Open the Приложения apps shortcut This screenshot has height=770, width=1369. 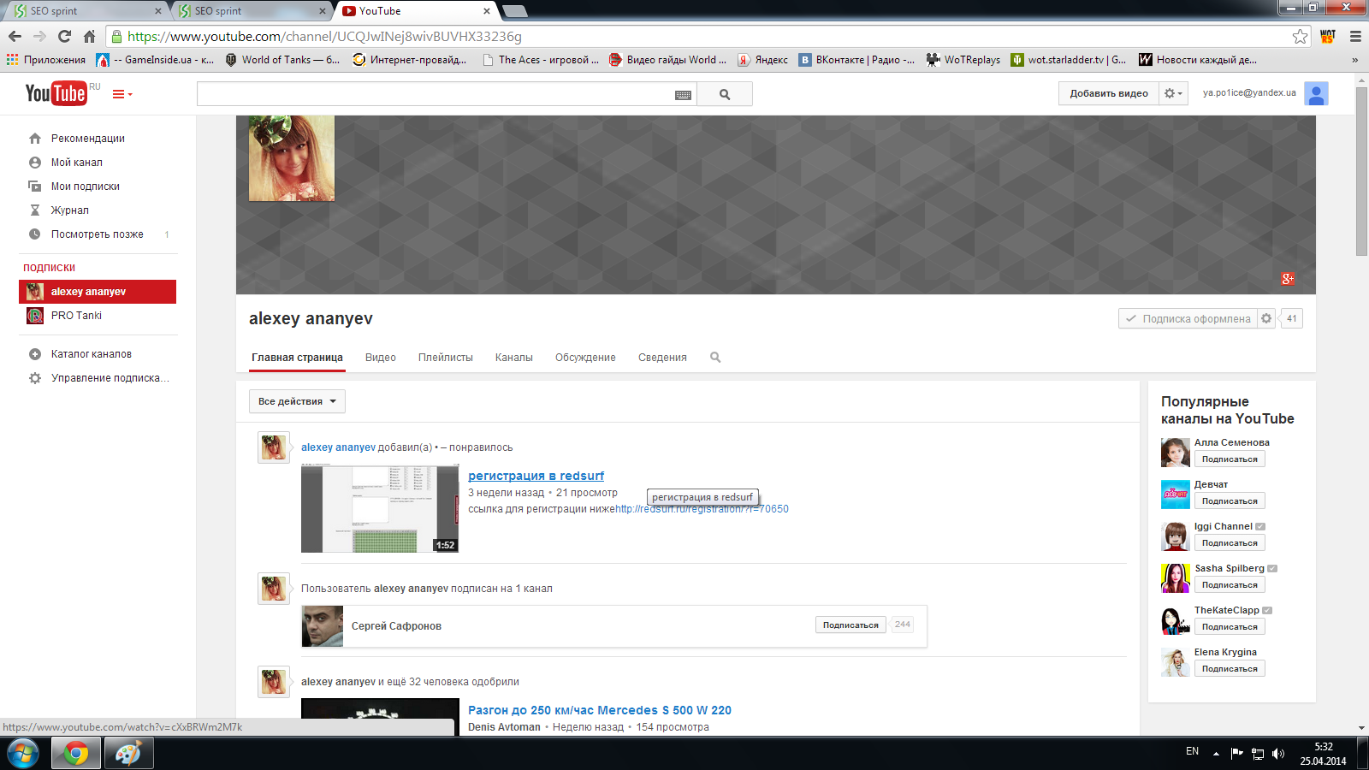click(x=46, y=60)
